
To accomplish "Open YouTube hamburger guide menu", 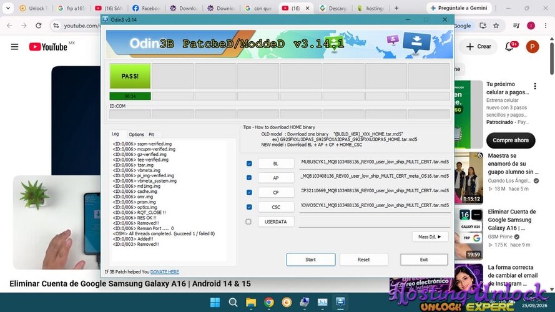I will pyautogui.click(x=14, y=47).
